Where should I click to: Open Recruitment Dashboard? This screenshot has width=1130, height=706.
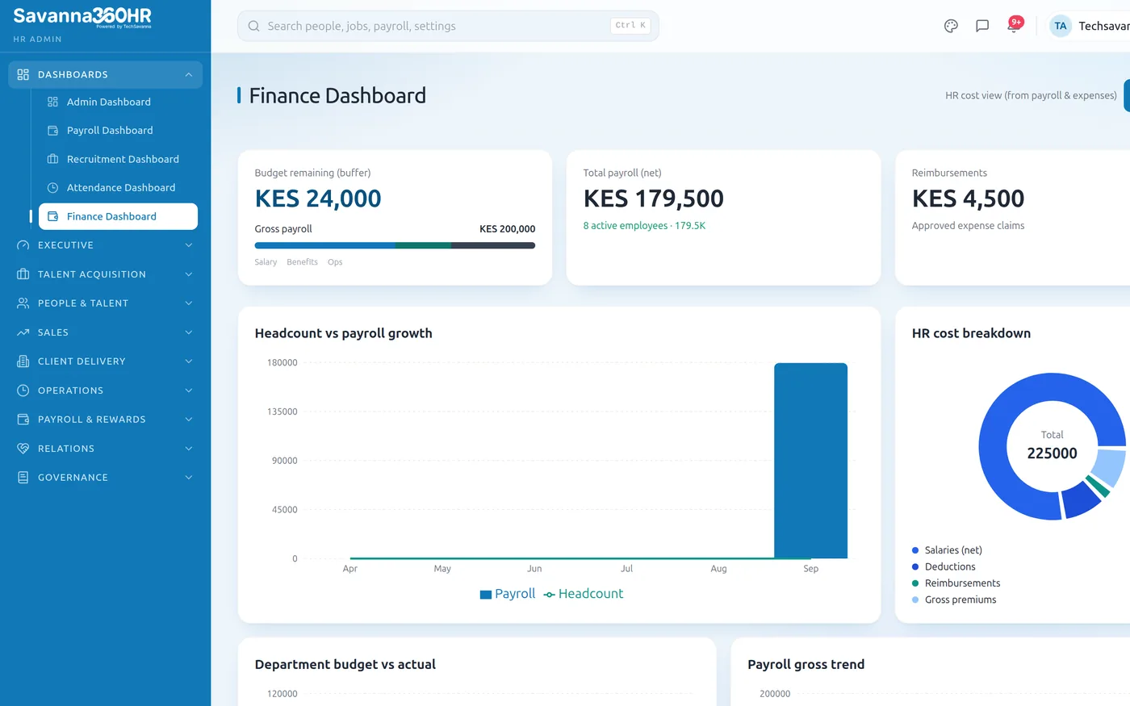pos(118,159)
